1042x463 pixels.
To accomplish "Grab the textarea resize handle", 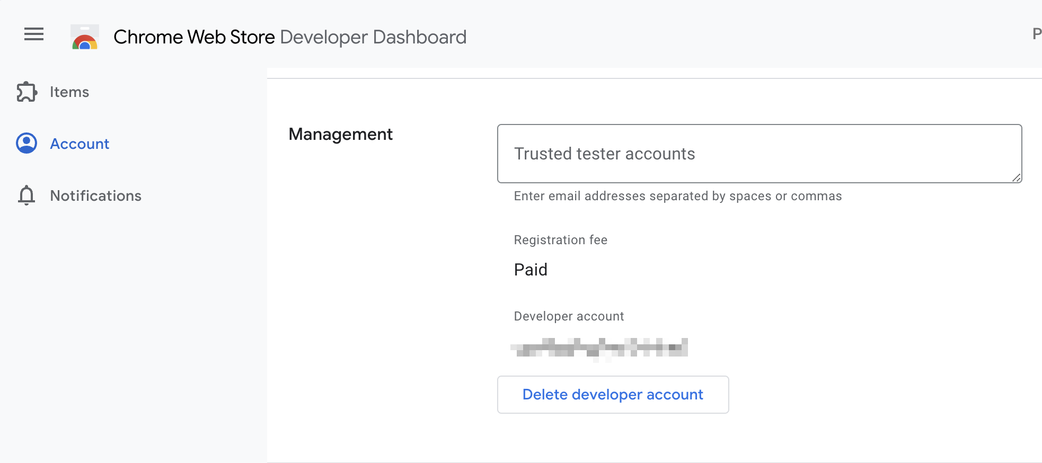I will point(1017,178).
